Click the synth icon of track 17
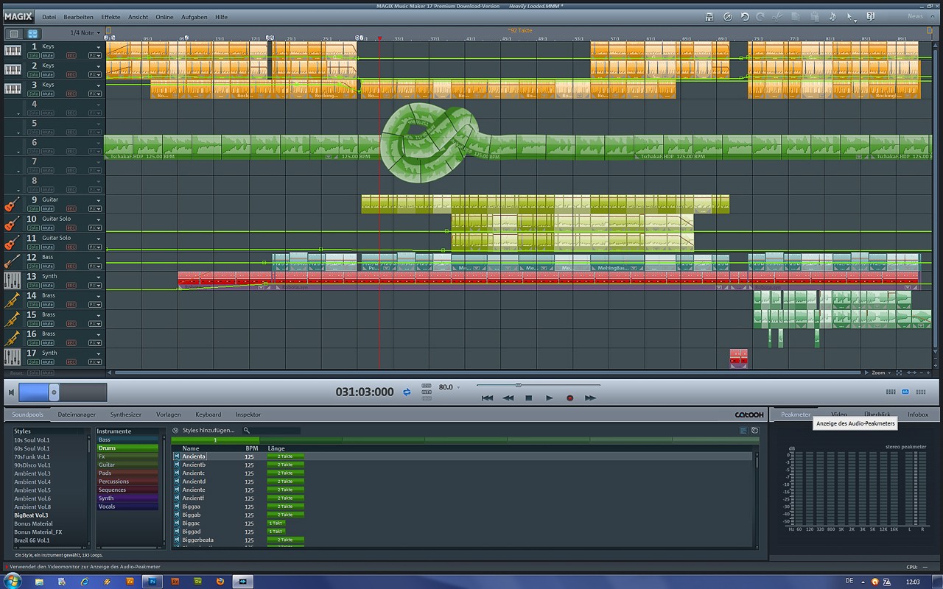Image resolution: width=943 pixels, height=589 pixels. 13,357
